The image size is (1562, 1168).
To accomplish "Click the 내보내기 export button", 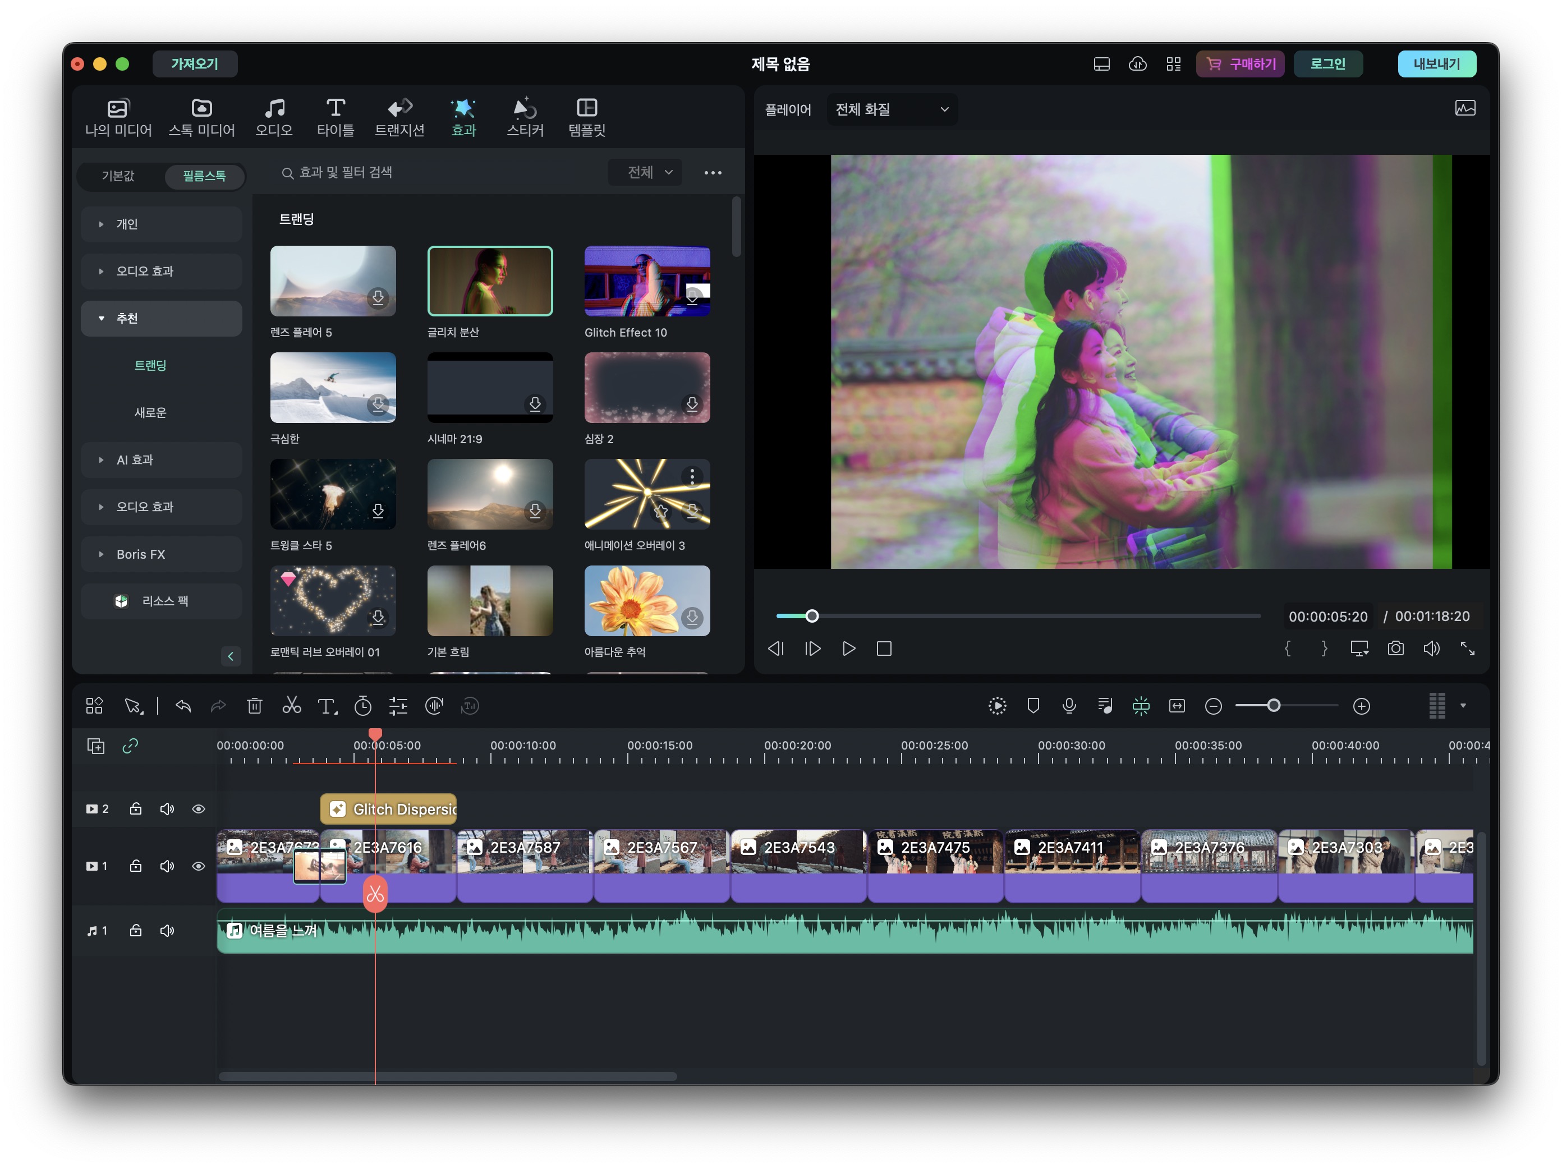I will click(x=1436, y=63).
